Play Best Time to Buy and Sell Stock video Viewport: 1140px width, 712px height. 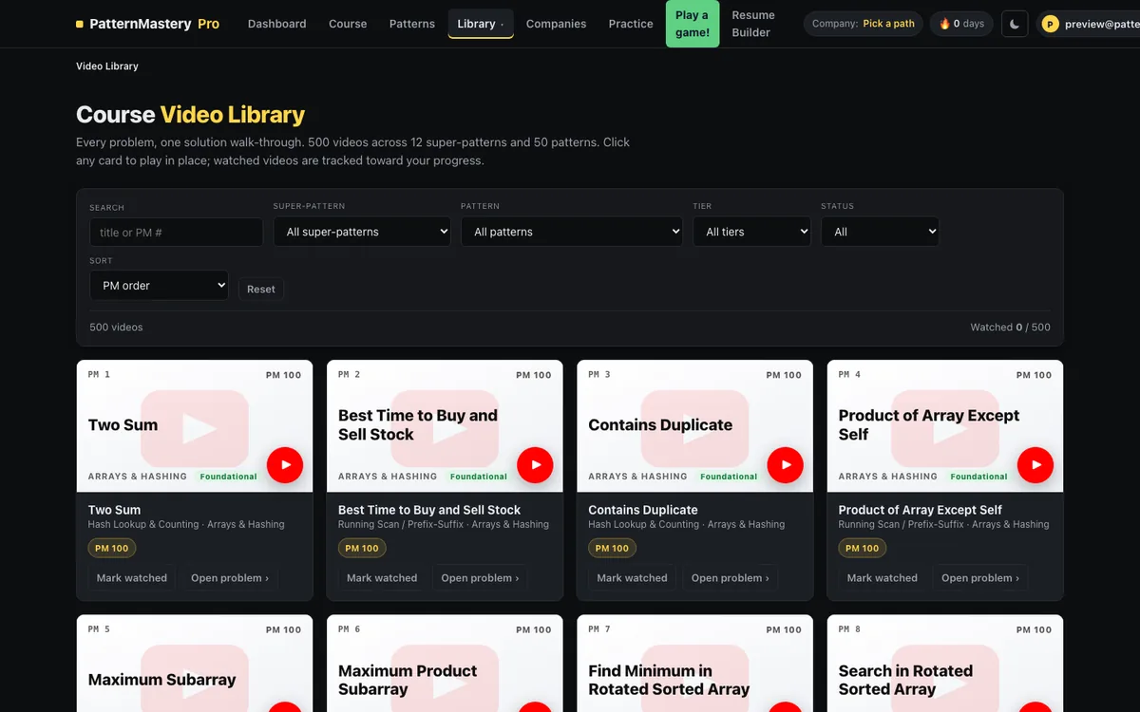(x=535, y=465)
